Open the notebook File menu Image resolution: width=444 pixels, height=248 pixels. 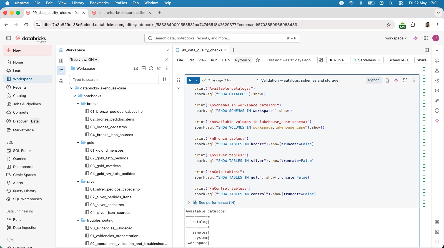pyautogui.click(x=180, y=60)
